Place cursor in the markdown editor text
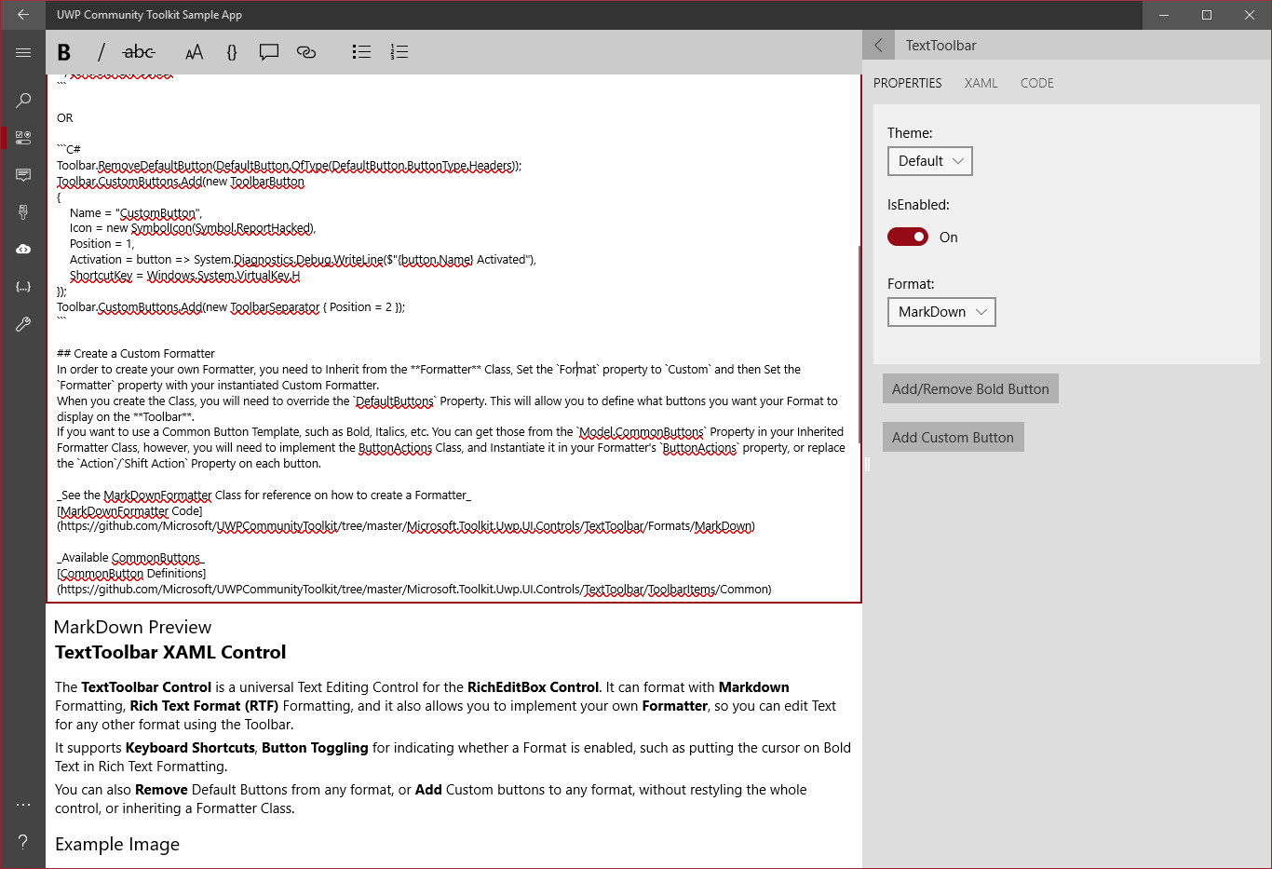The height and width of the screenshot is (869, 1272). point(452,337)
